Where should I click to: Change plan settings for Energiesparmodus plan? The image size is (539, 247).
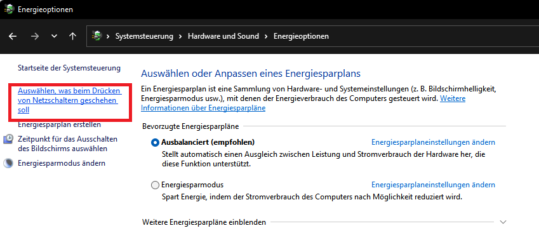433,185
